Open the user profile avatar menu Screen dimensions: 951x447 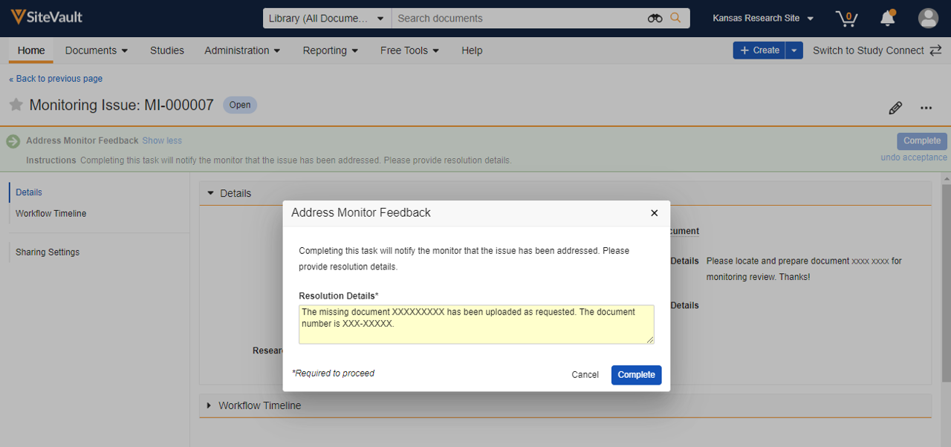(x=928, y=19)
